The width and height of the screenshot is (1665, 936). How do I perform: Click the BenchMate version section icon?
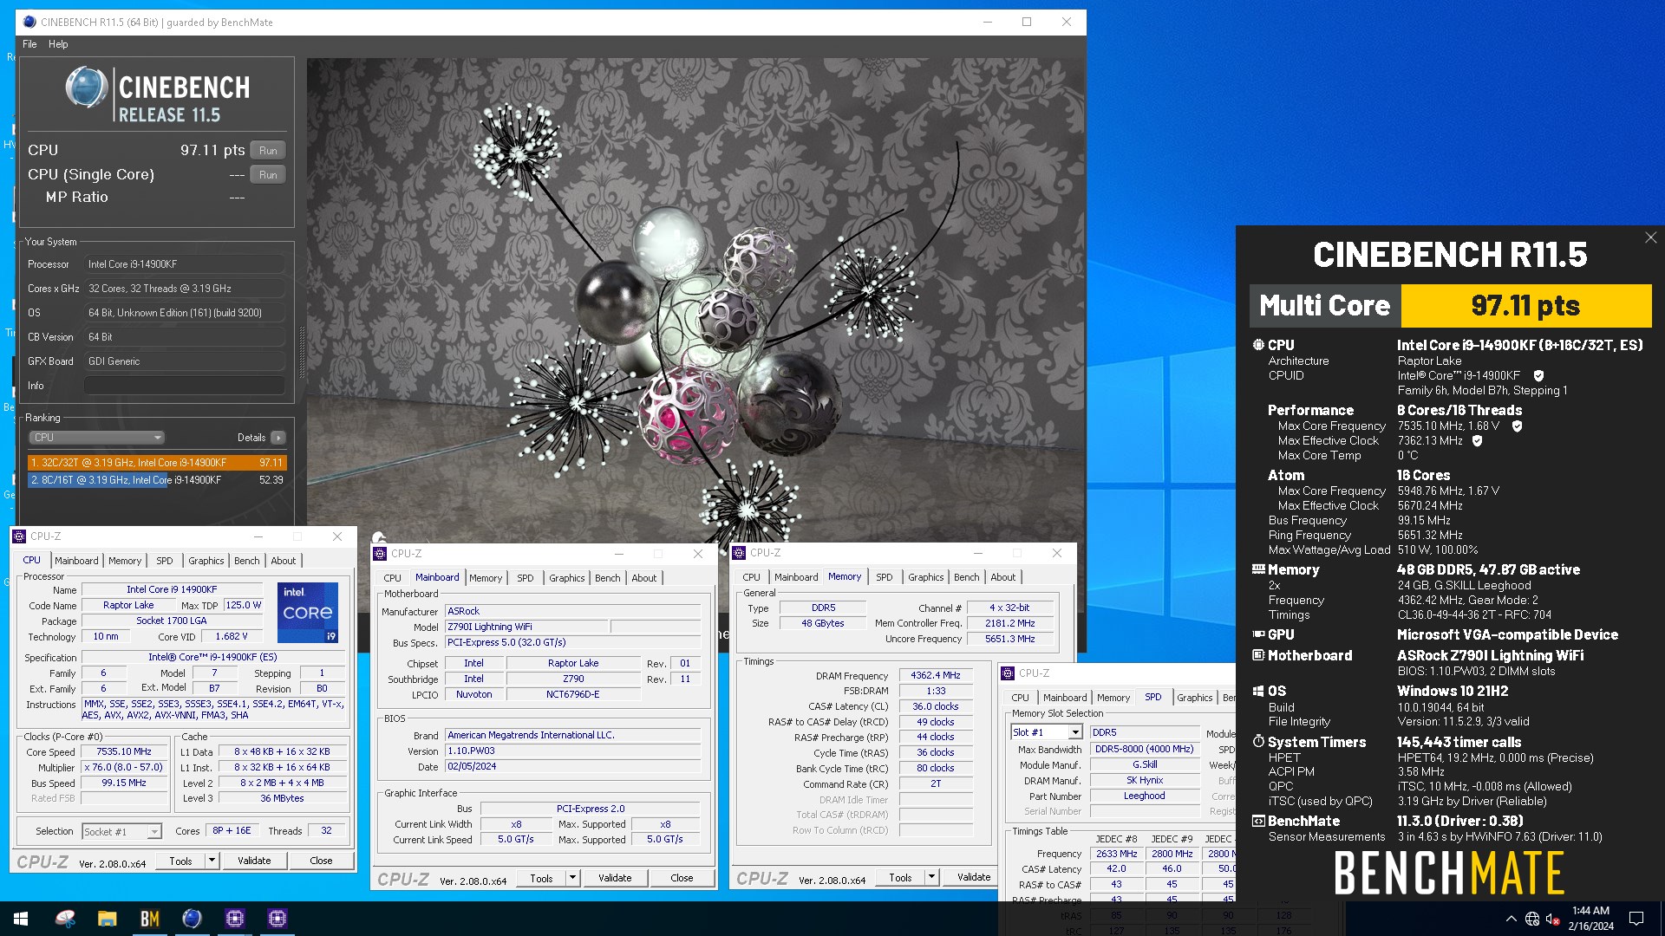(x=1258, y=821)
